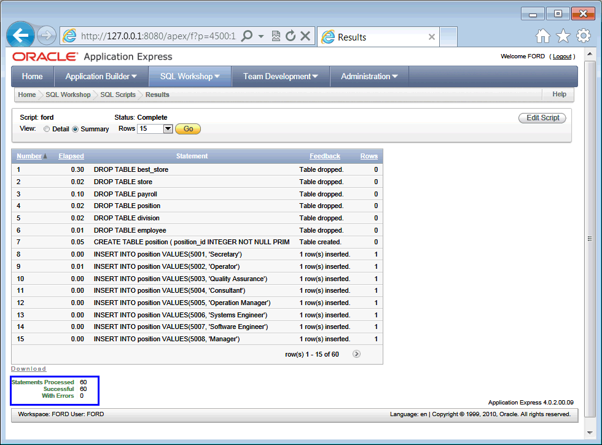Click the 'Statements Processed' label
Image resolution: width=602 pixels, height=445 pixels.
tap(42, 382)
